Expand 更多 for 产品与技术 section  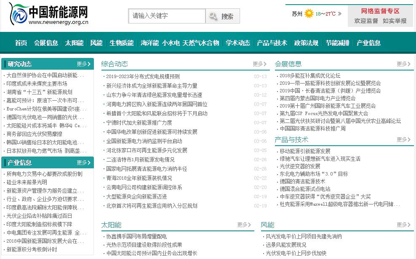404,139
